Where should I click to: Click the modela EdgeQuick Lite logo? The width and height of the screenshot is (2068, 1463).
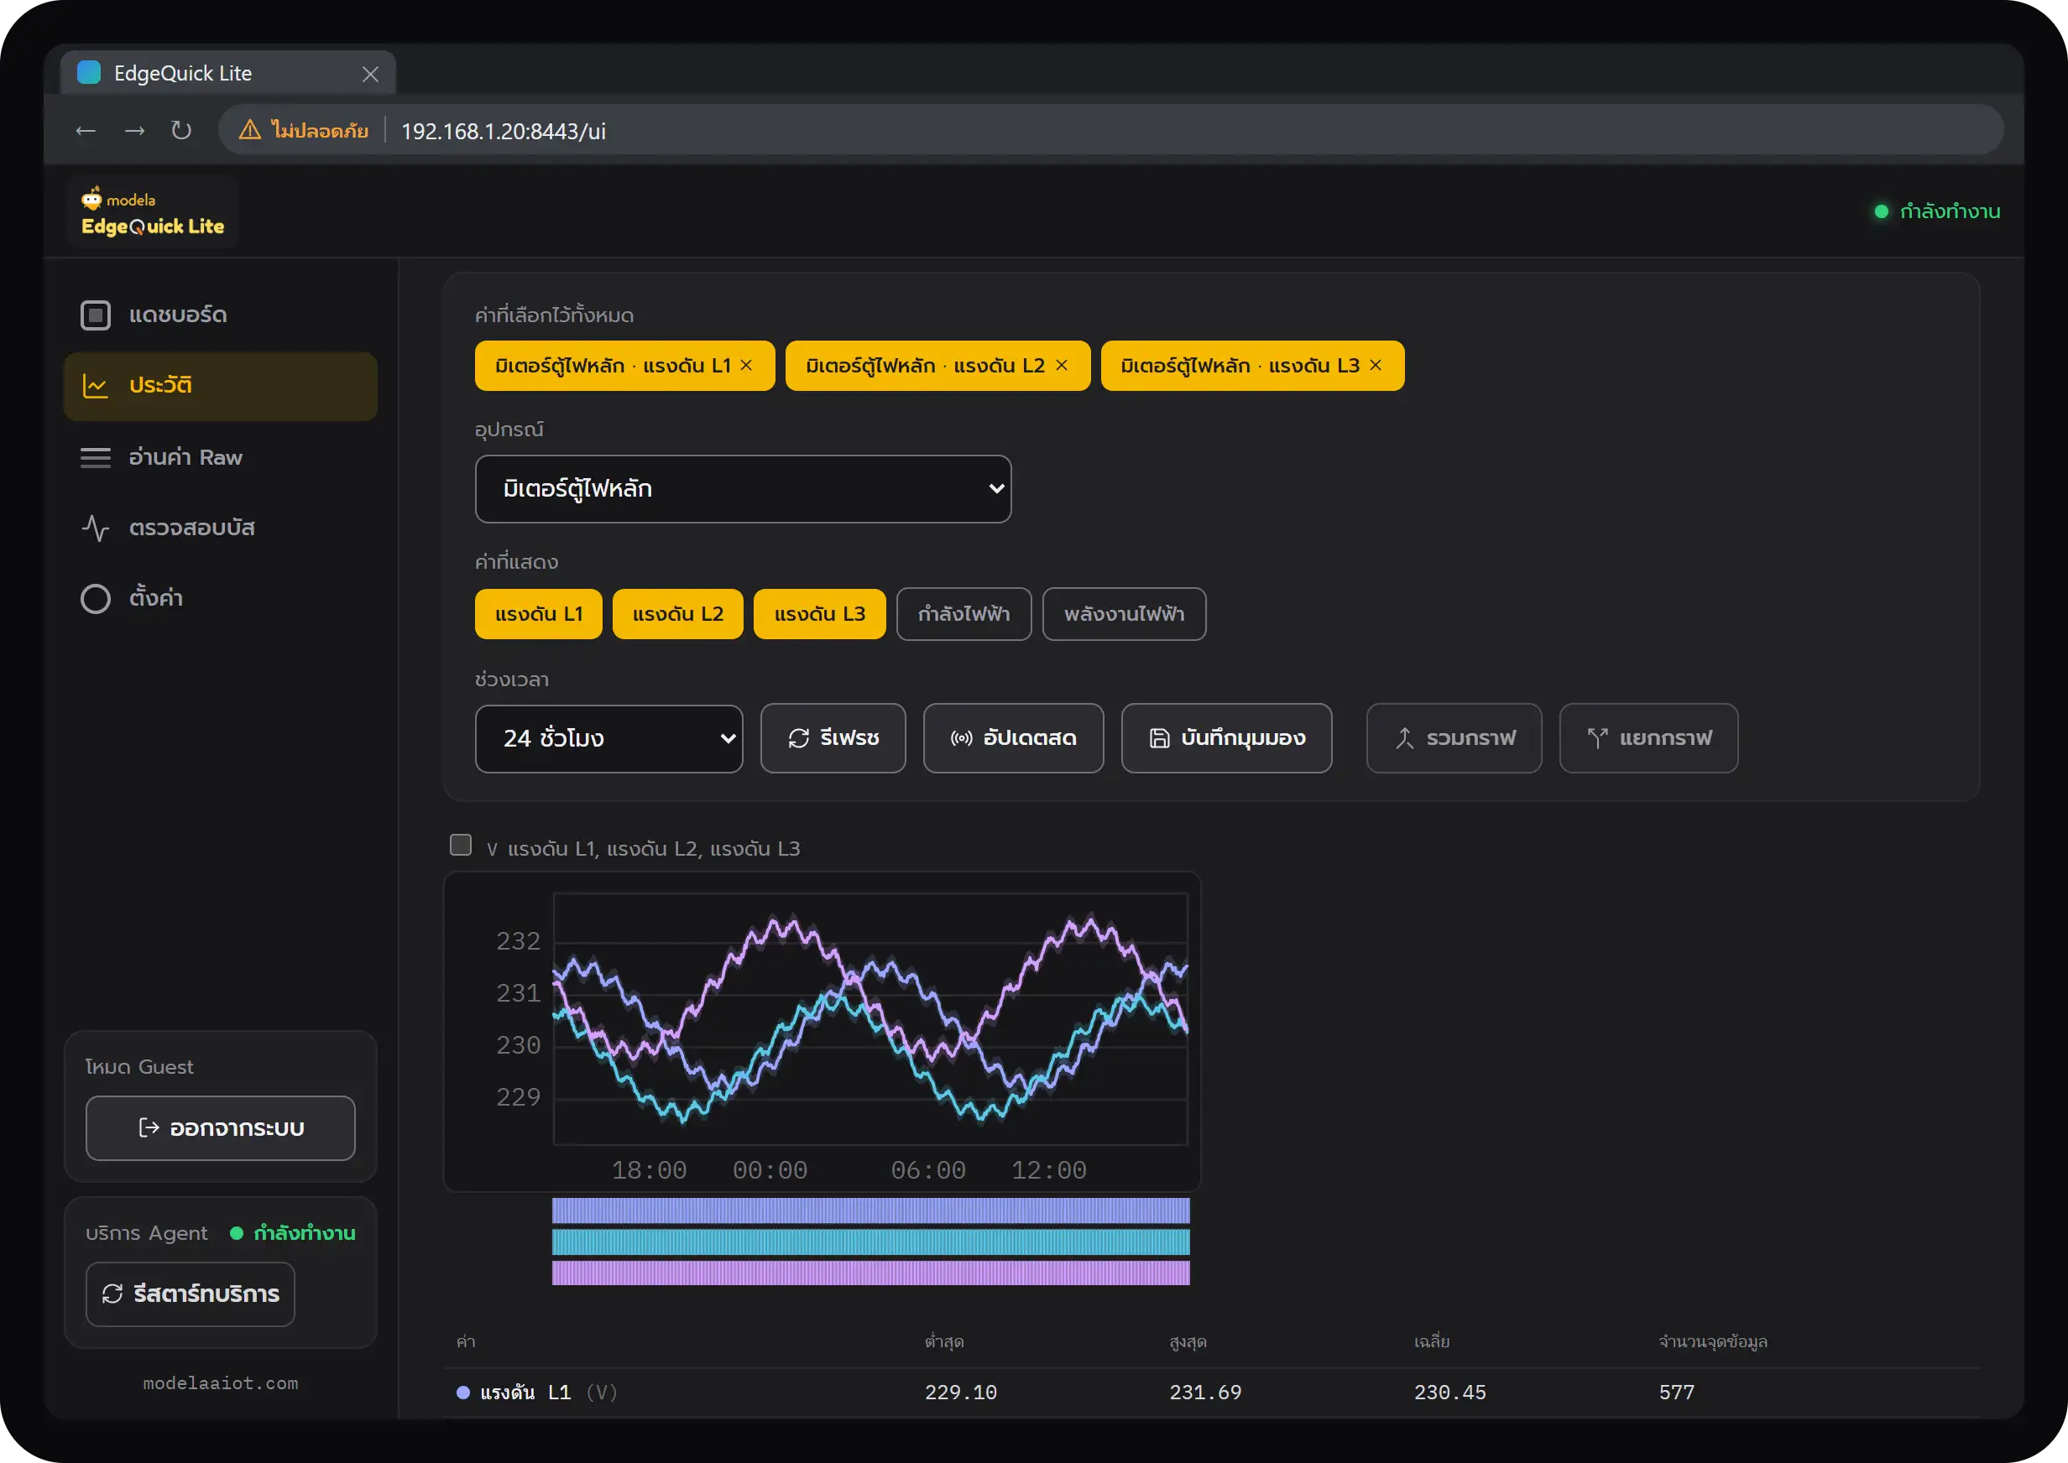tap(152, 212)
